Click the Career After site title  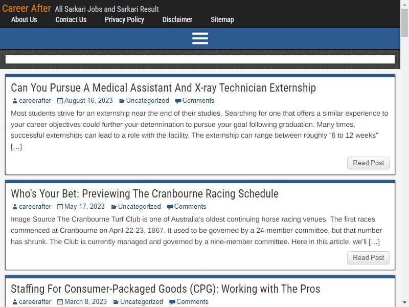[x=27, y=8]
